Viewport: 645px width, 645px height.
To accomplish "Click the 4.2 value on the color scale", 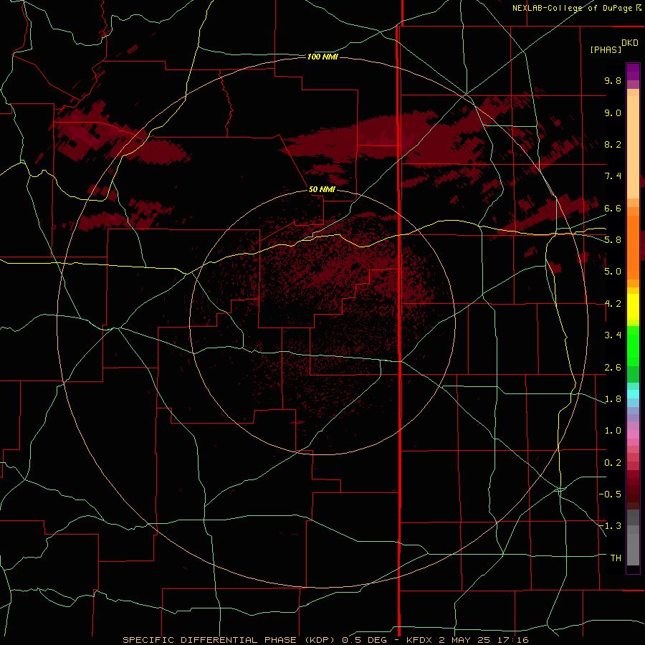I will tap(613, 304).
